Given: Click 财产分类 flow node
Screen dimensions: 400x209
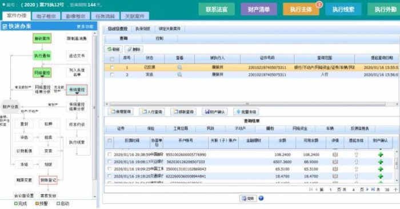Looking at the screenshot, I should click(x=10, y=107).
